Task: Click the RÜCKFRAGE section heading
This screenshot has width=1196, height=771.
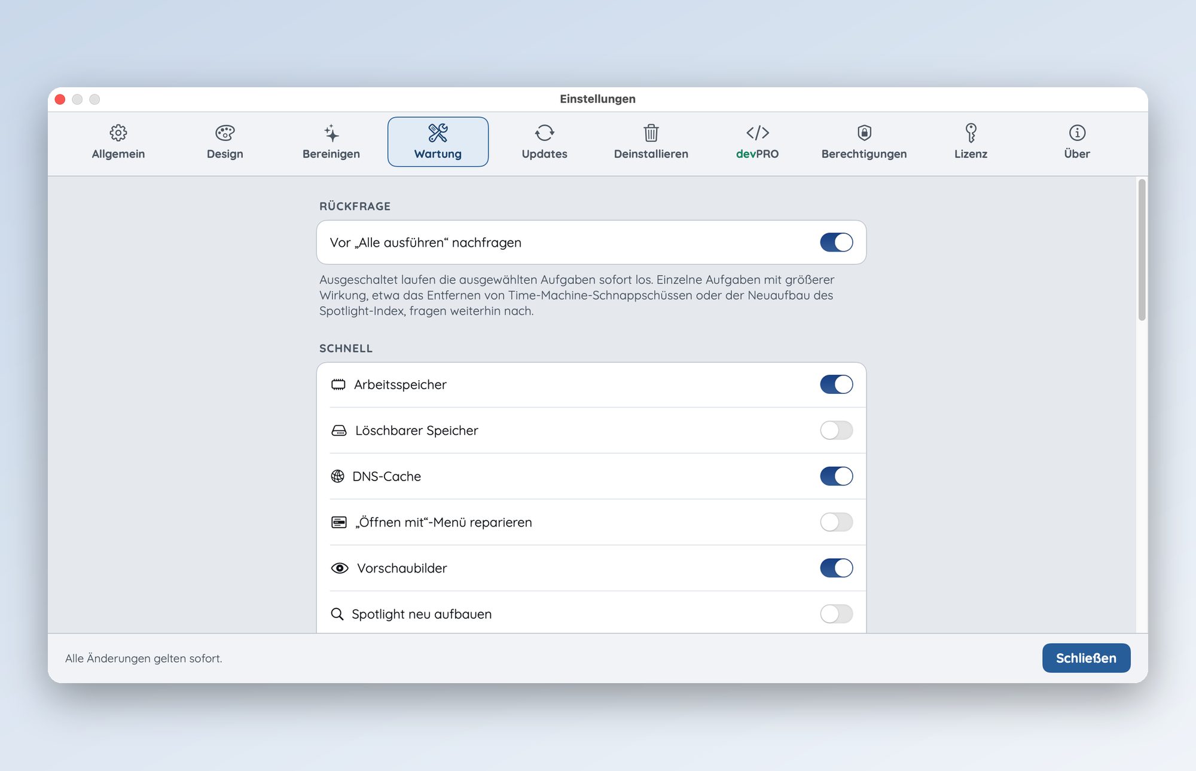Action: tap(355, 206)
